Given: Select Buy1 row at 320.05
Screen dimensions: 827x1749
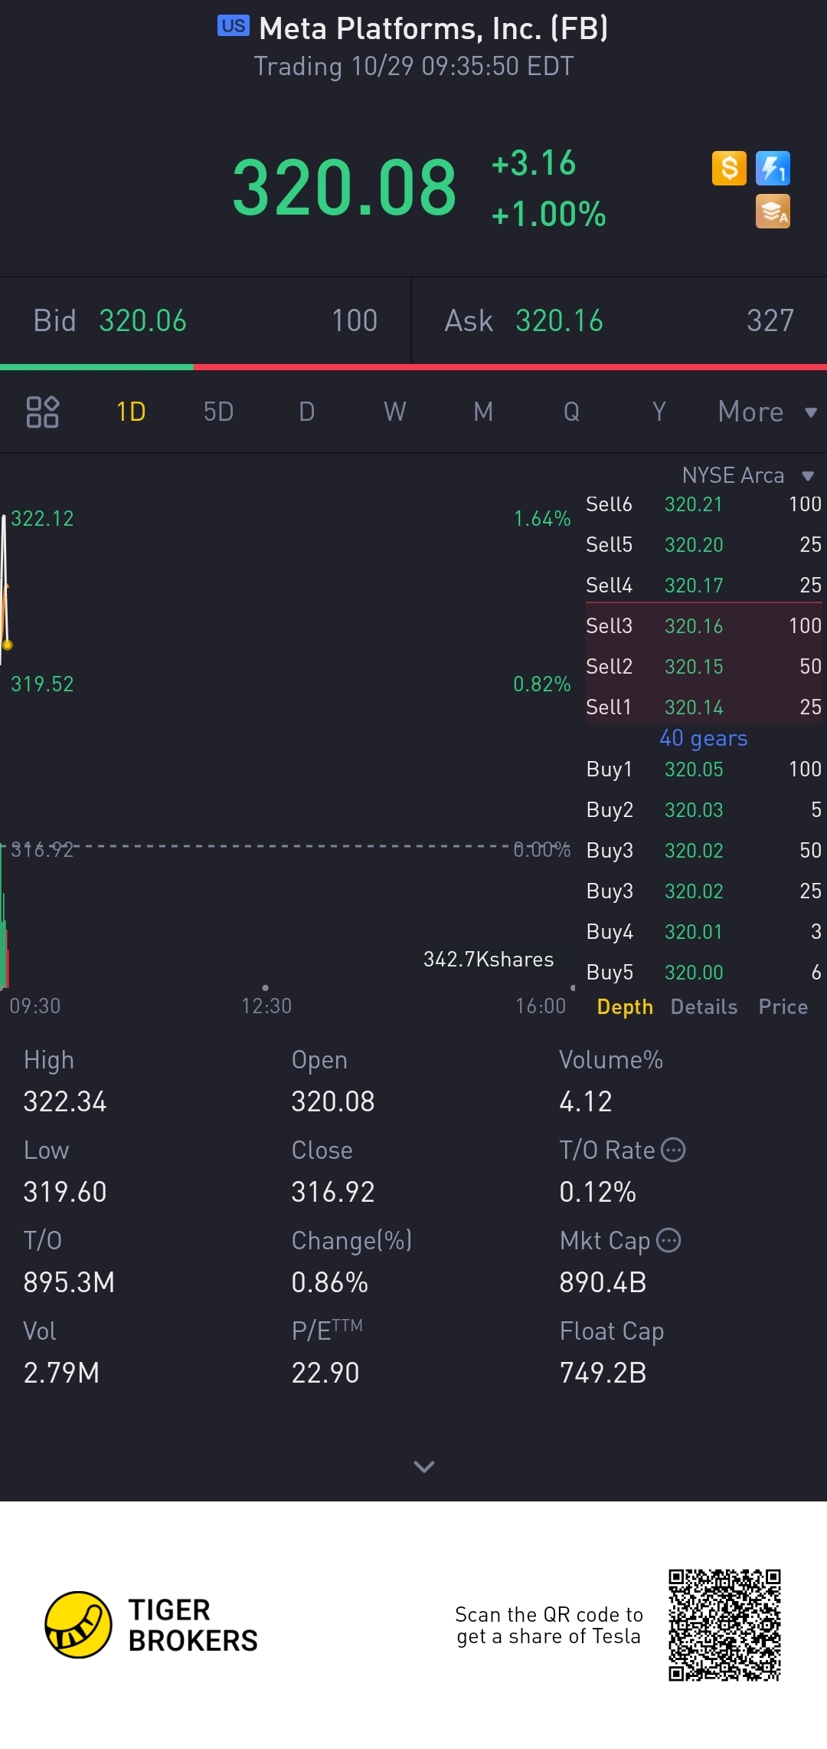Looking at the screenshot, I should (704, 769).
